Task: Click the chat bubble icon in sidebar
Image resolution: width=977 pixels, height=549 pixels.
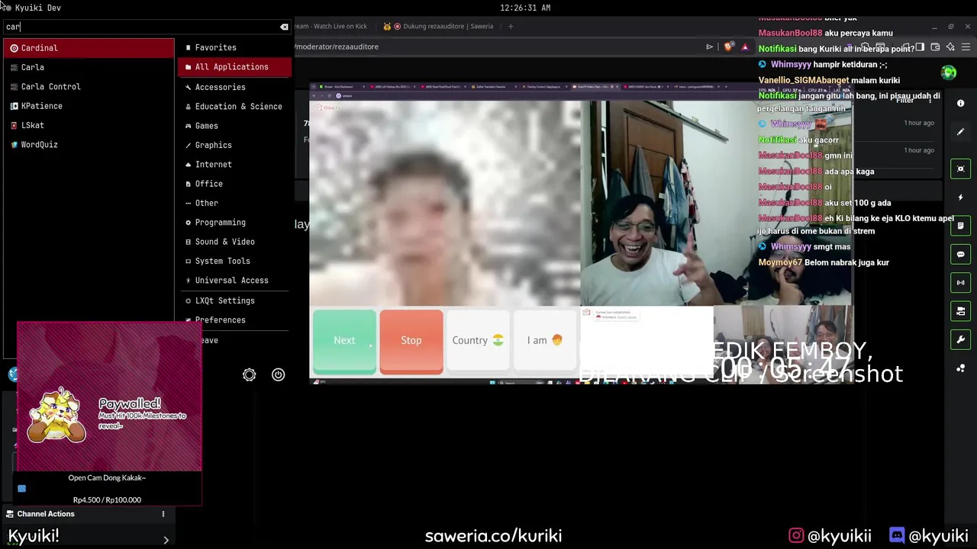Action: click(x=960, y=254)
